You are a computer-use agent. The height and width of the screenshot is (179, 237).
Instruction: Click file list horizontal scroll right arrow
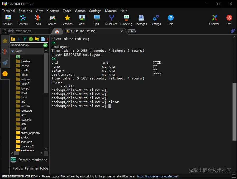pyautogui.click(x=41, y=153)
